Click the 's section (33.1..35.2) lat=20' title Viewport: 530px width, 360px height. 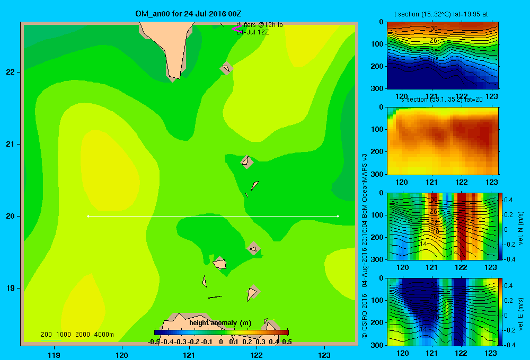442,100
